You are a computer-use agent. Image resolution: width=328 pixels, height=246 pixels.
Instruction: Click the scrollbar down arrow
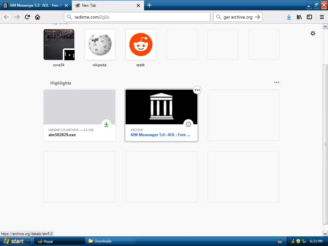click(325, 234)
